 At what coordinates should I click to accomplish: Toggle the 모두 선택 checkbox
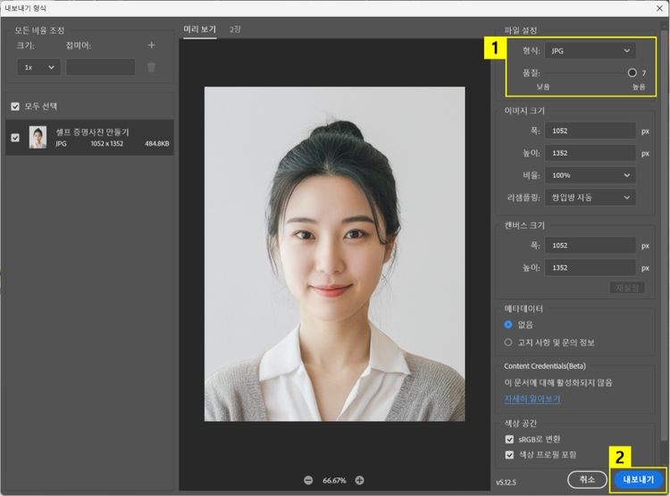15,106
